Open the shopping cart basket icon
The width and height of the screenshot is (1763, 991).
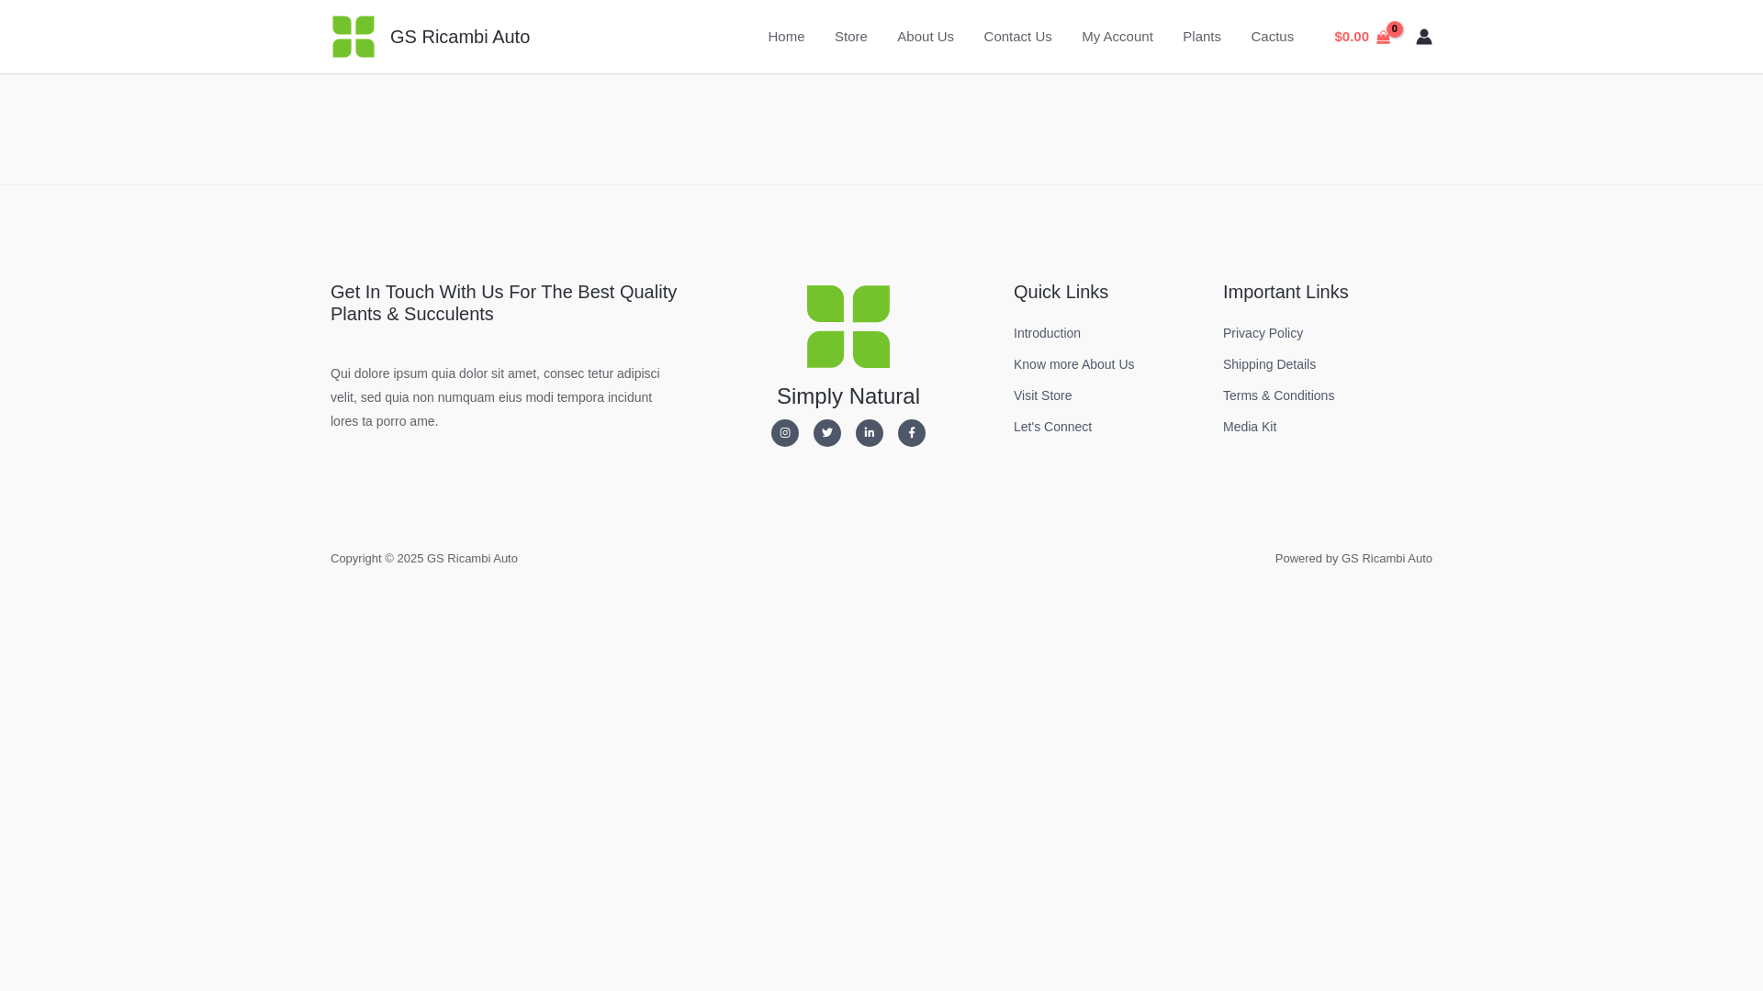coord(1383,38)
